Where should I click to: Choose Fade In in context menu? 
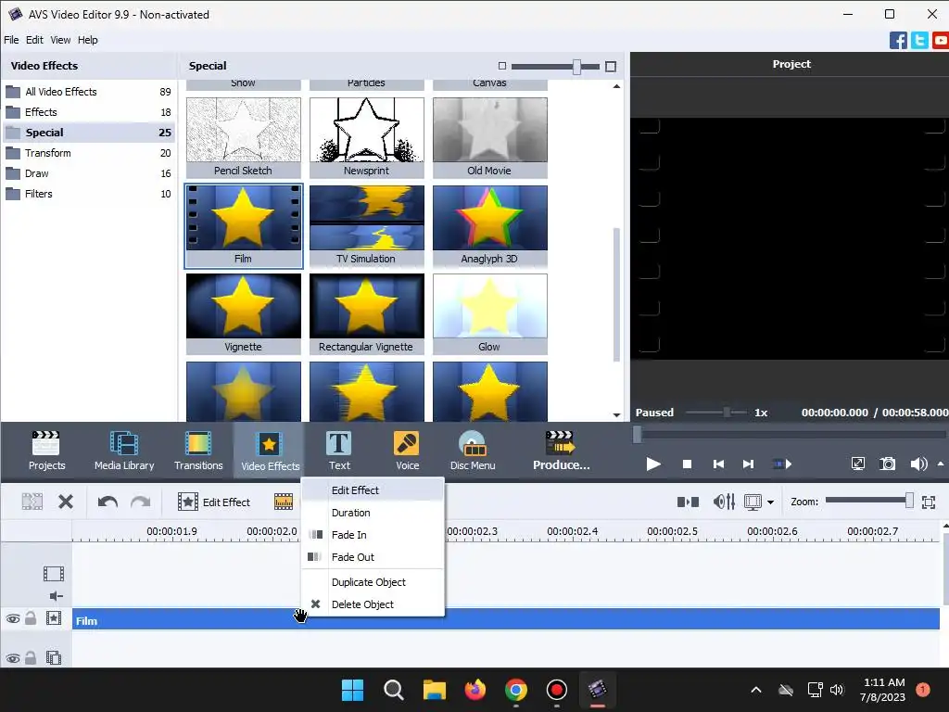click(373, 535)
